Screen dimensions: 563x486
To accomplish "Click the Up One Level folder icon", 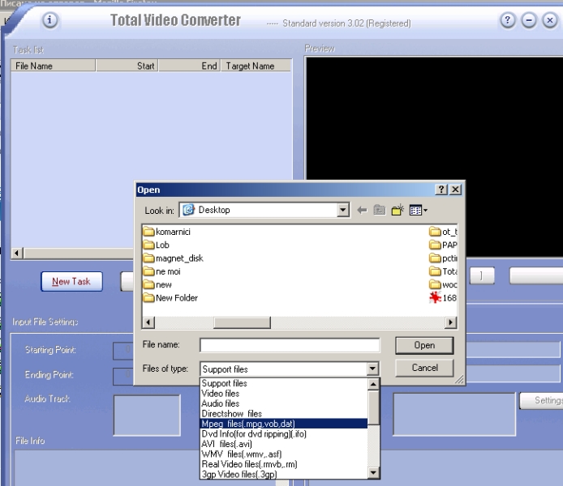I will [380, 210].
